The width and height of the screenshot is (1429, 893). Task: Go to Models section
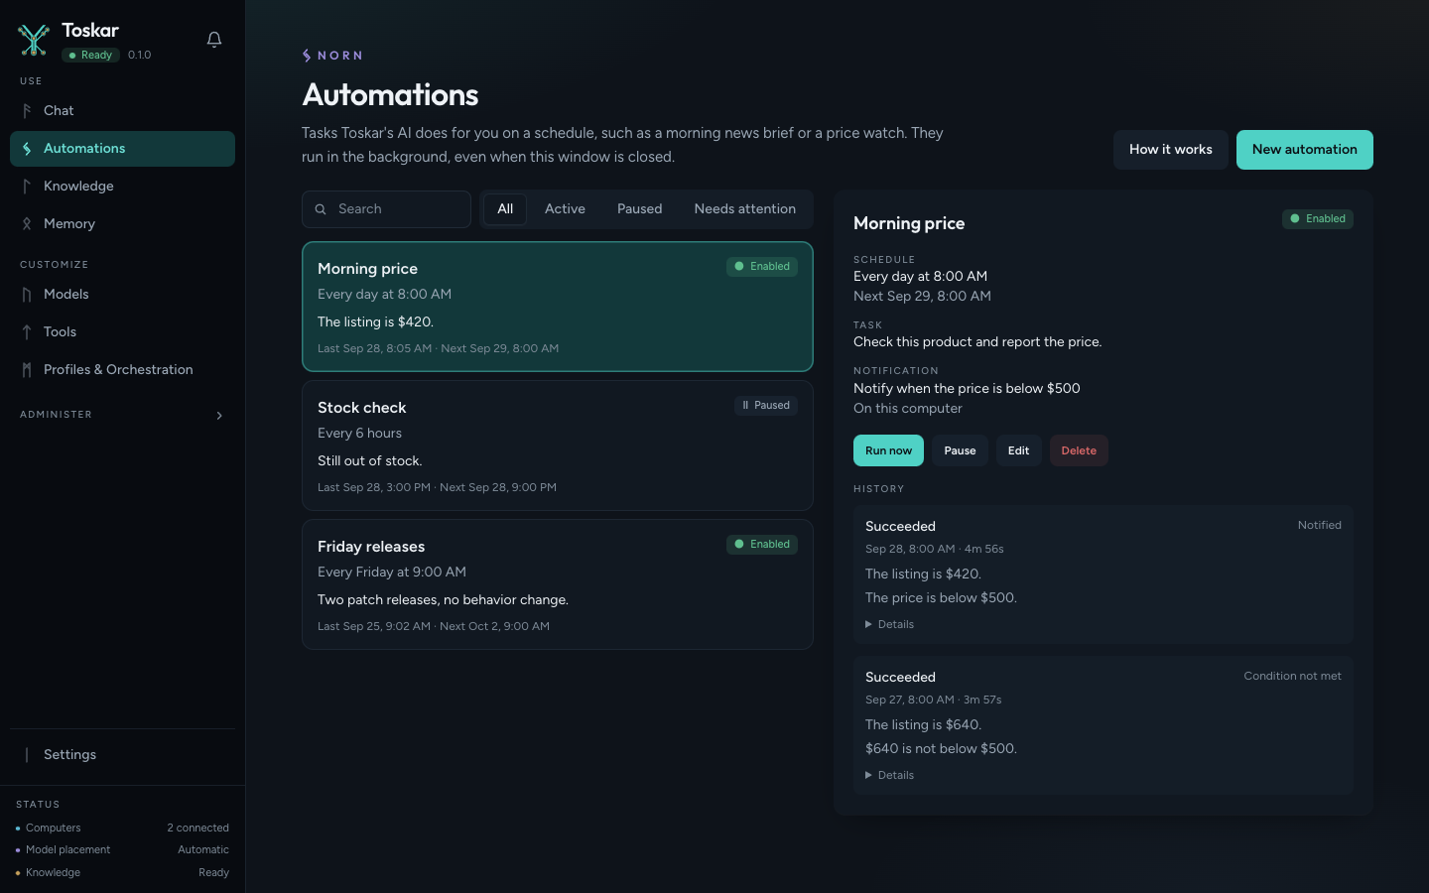[122, 295]
